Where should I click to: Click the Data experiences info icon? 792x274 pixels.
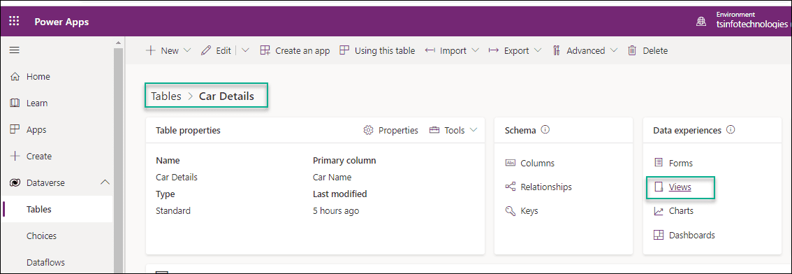pyautogui.click(x=731, y=130)
